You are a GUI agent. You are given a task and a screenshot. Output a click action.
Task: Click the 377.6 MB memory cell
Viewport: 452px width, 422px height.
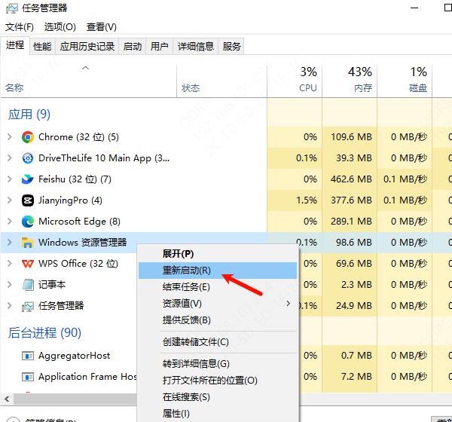coord(350,200)
